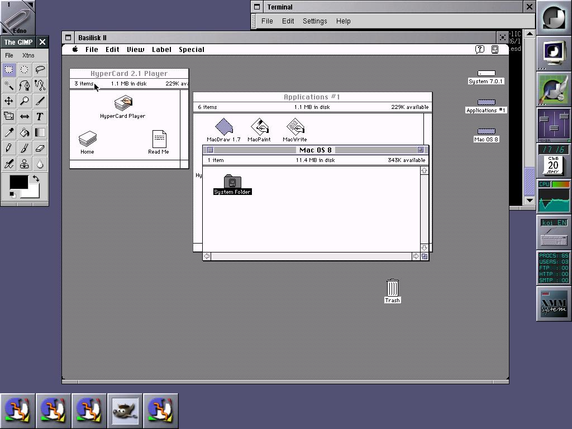Image resolution: width=572 pixels, height=429 pixels.
Task: Select the Clone stamp tool
Action: click(25, 164)
